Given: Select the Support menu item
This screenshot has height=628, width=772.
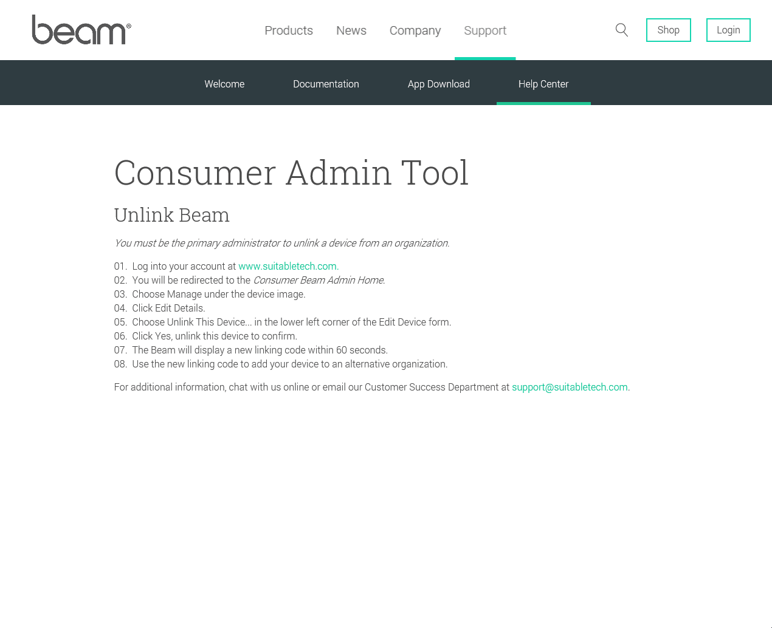Looking at the screenshot, I should pyautogui.click(x=485, y=30).
